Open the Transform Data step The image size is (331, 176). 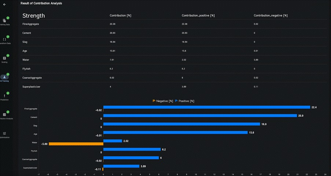(x=4, y=39)
